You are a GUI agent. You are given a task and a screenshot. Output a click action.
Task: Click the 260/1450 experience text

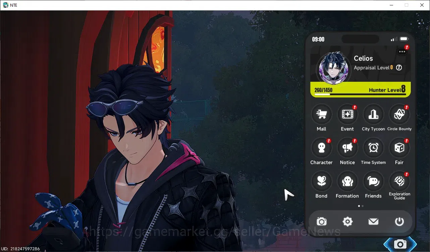(x=323, y=90)
